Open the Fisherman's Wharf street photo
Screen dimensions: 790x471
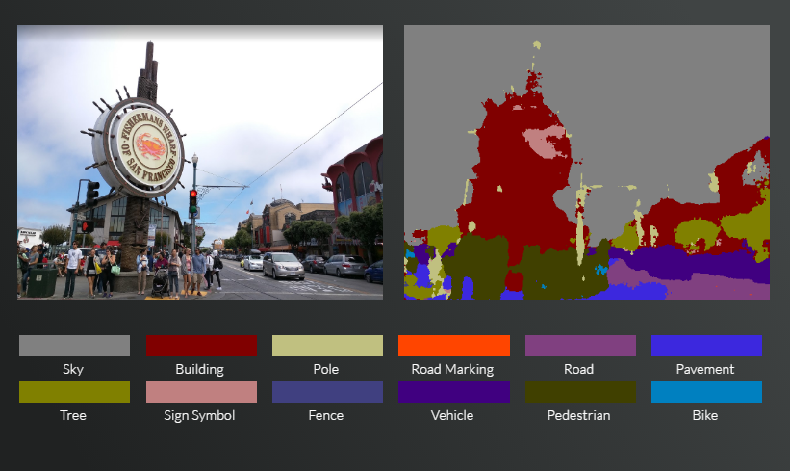pyautogui.click(x=200, y=162)
